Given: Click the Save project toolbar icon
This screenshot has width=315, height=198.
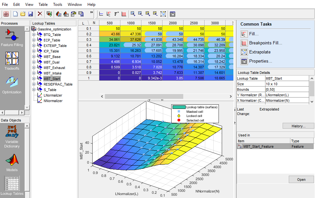Looking at the screenshot, I should tap(31, 14).
